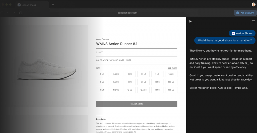
Task: Click the aerionshoes.com address bar
Action: 127,13
